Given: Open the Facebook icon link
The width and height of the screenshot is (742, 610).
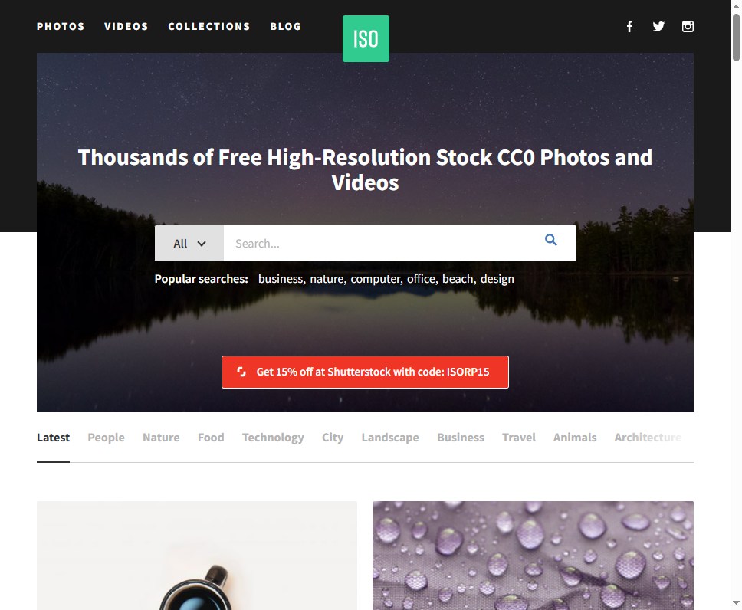Looking at the screenshot, I should click(x=629, y=27).
